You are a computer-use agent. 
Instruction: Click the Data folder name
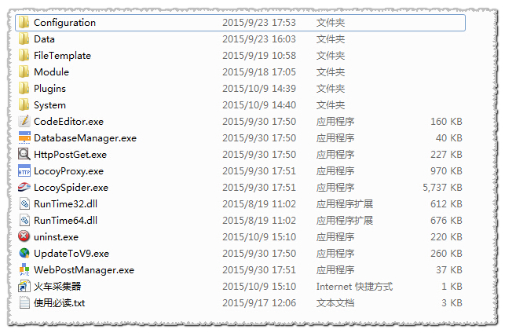pos(44,39)
